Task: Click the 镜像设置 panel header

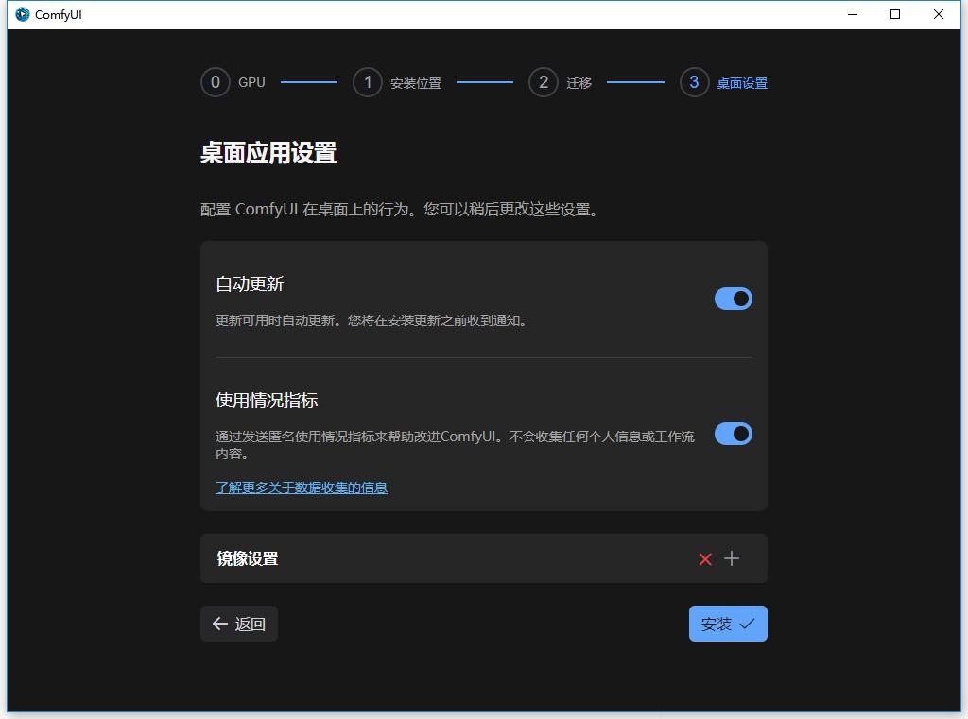Action: pyautogui.click(x=484, y=558)
